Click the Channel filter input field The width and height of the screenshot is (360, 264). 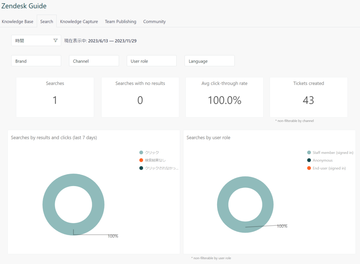(x=94, y=60)
